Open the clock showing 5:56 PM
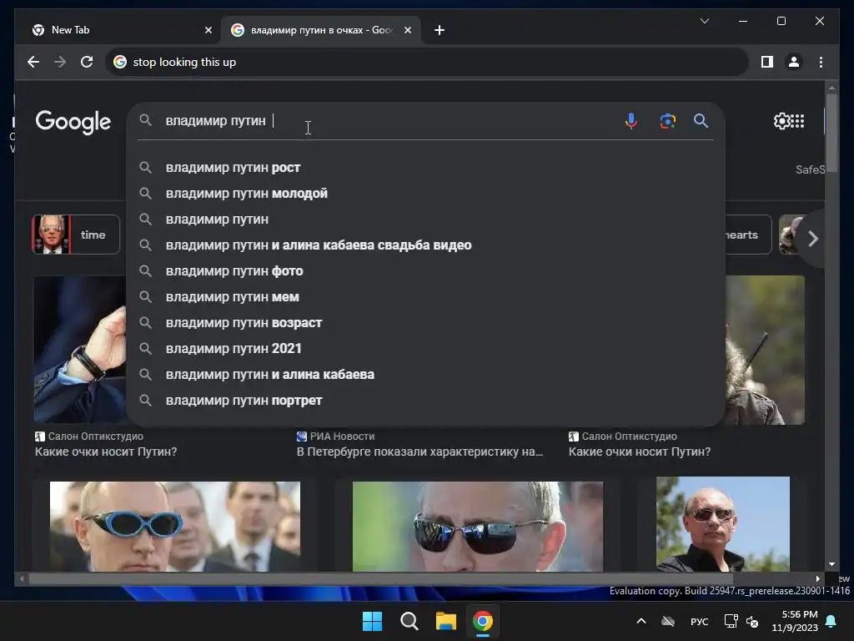 tap(795, 621)
